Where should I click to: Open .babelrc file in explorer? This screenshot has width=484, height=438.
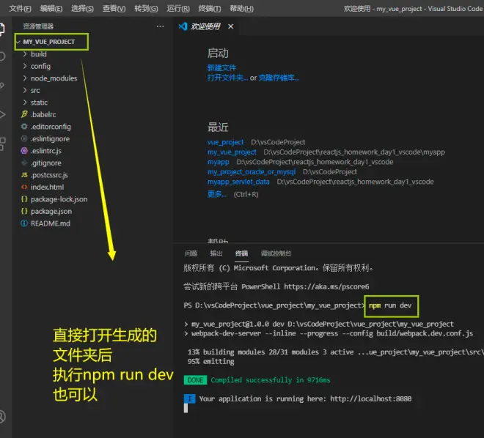(x=43, y=114)
